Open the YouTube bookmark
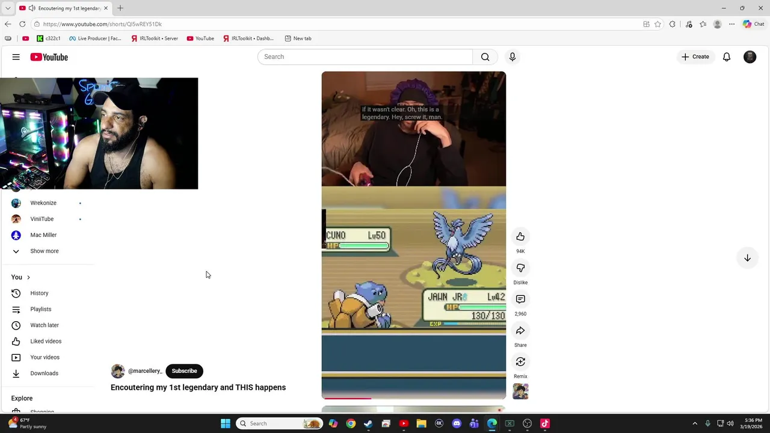770x433 pixels. (x=200, y=38)
